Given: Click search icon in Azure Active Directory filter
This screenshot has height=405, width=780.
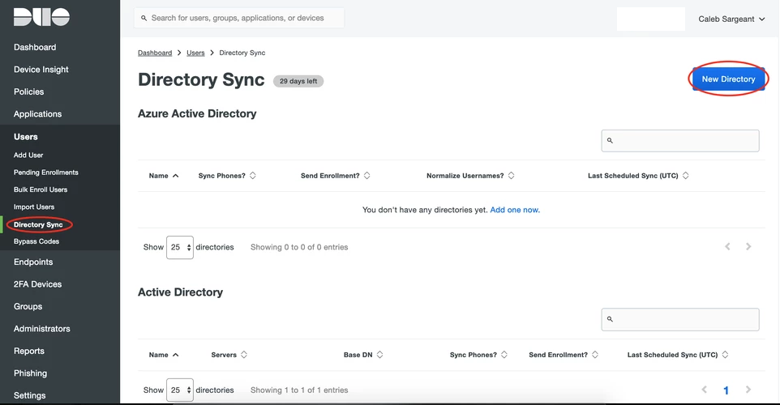Looking at the screenshot, I should click(x=610, y=141).
